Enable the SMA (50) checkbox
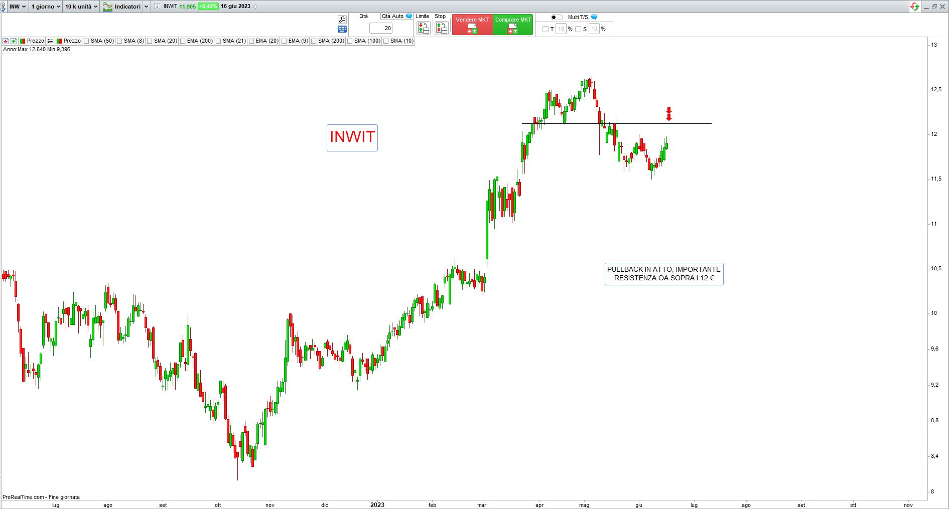Image resolution: width=949 pixels, height=509 pixels. click(86, 41)
